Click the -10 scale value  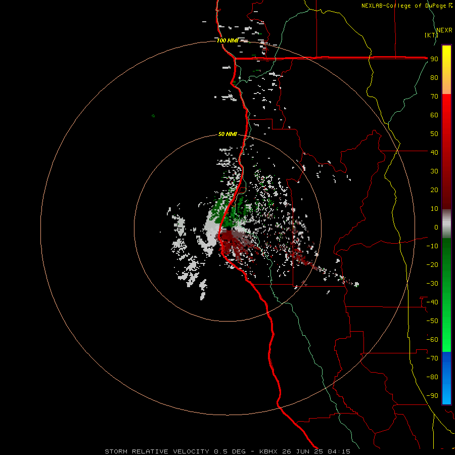432,246
